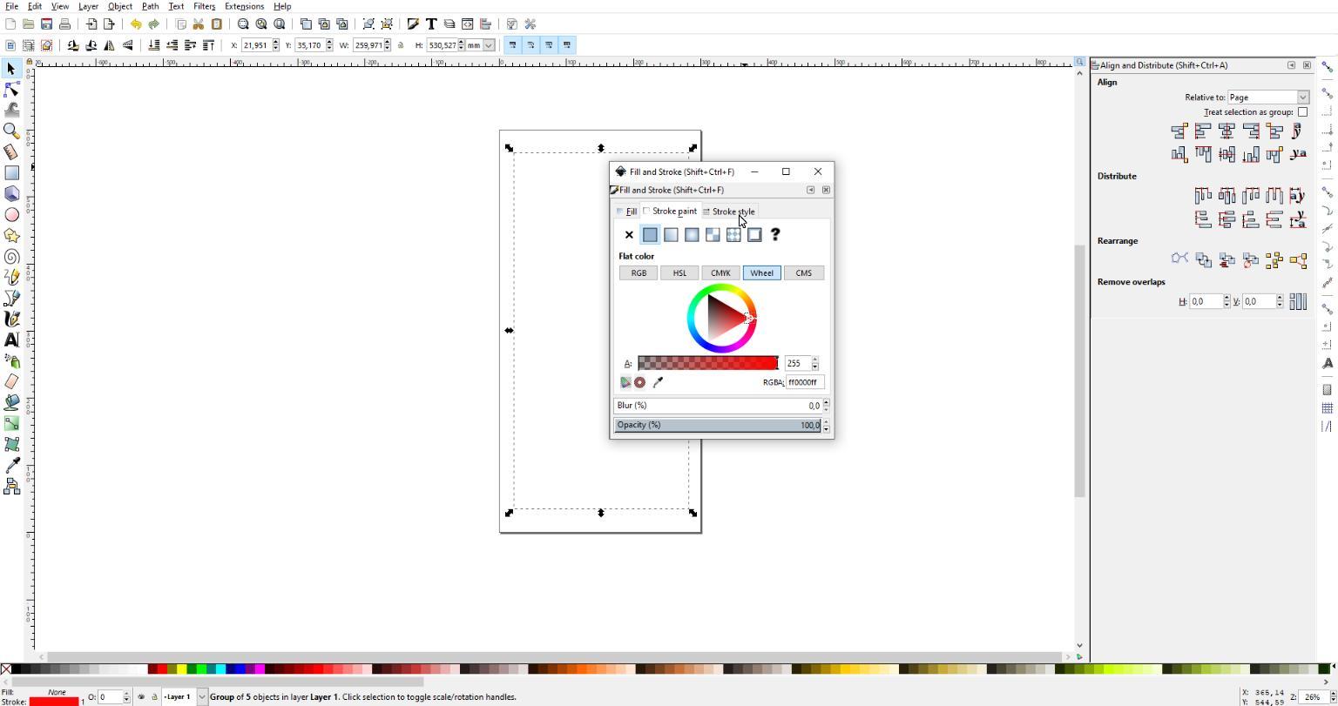Increase the Blur percentage spinner
This screenshot has height=706, width=1338.
pyautogui.click(x=826, y=402)
